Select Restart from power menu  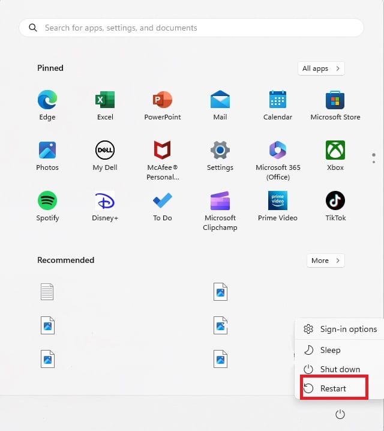coord(333,388)
